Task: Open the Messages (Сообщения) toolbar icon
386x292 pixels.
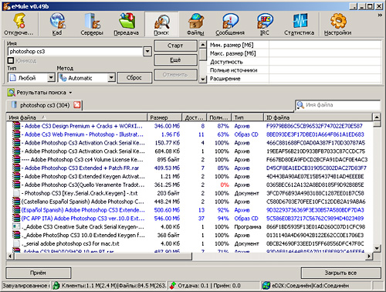Action: (x=230, y=21)
